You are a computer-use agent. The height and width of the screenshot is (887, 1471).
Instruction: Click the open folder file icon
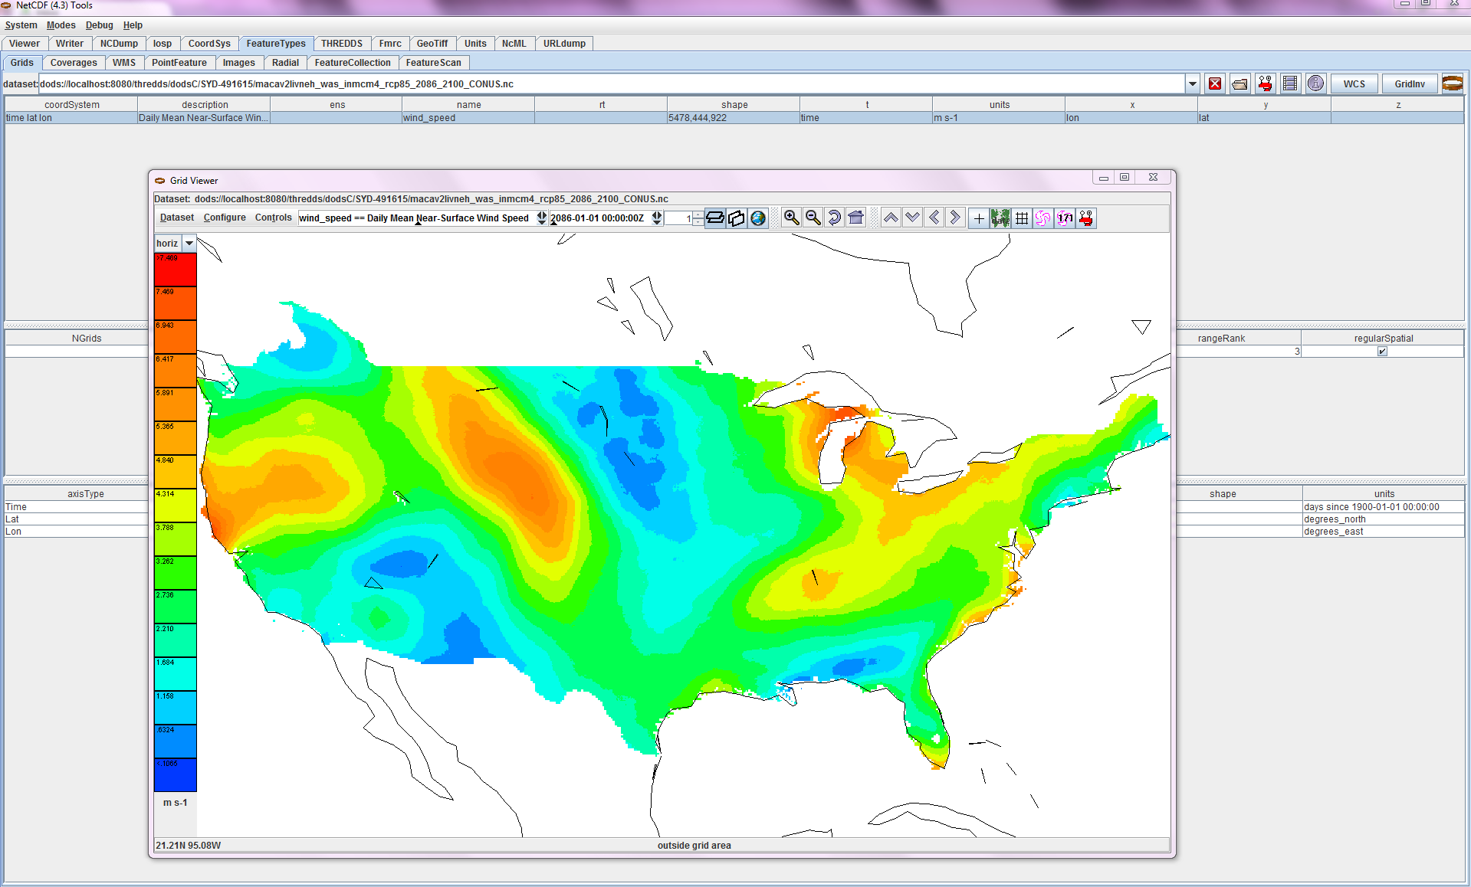(1240, 83)
